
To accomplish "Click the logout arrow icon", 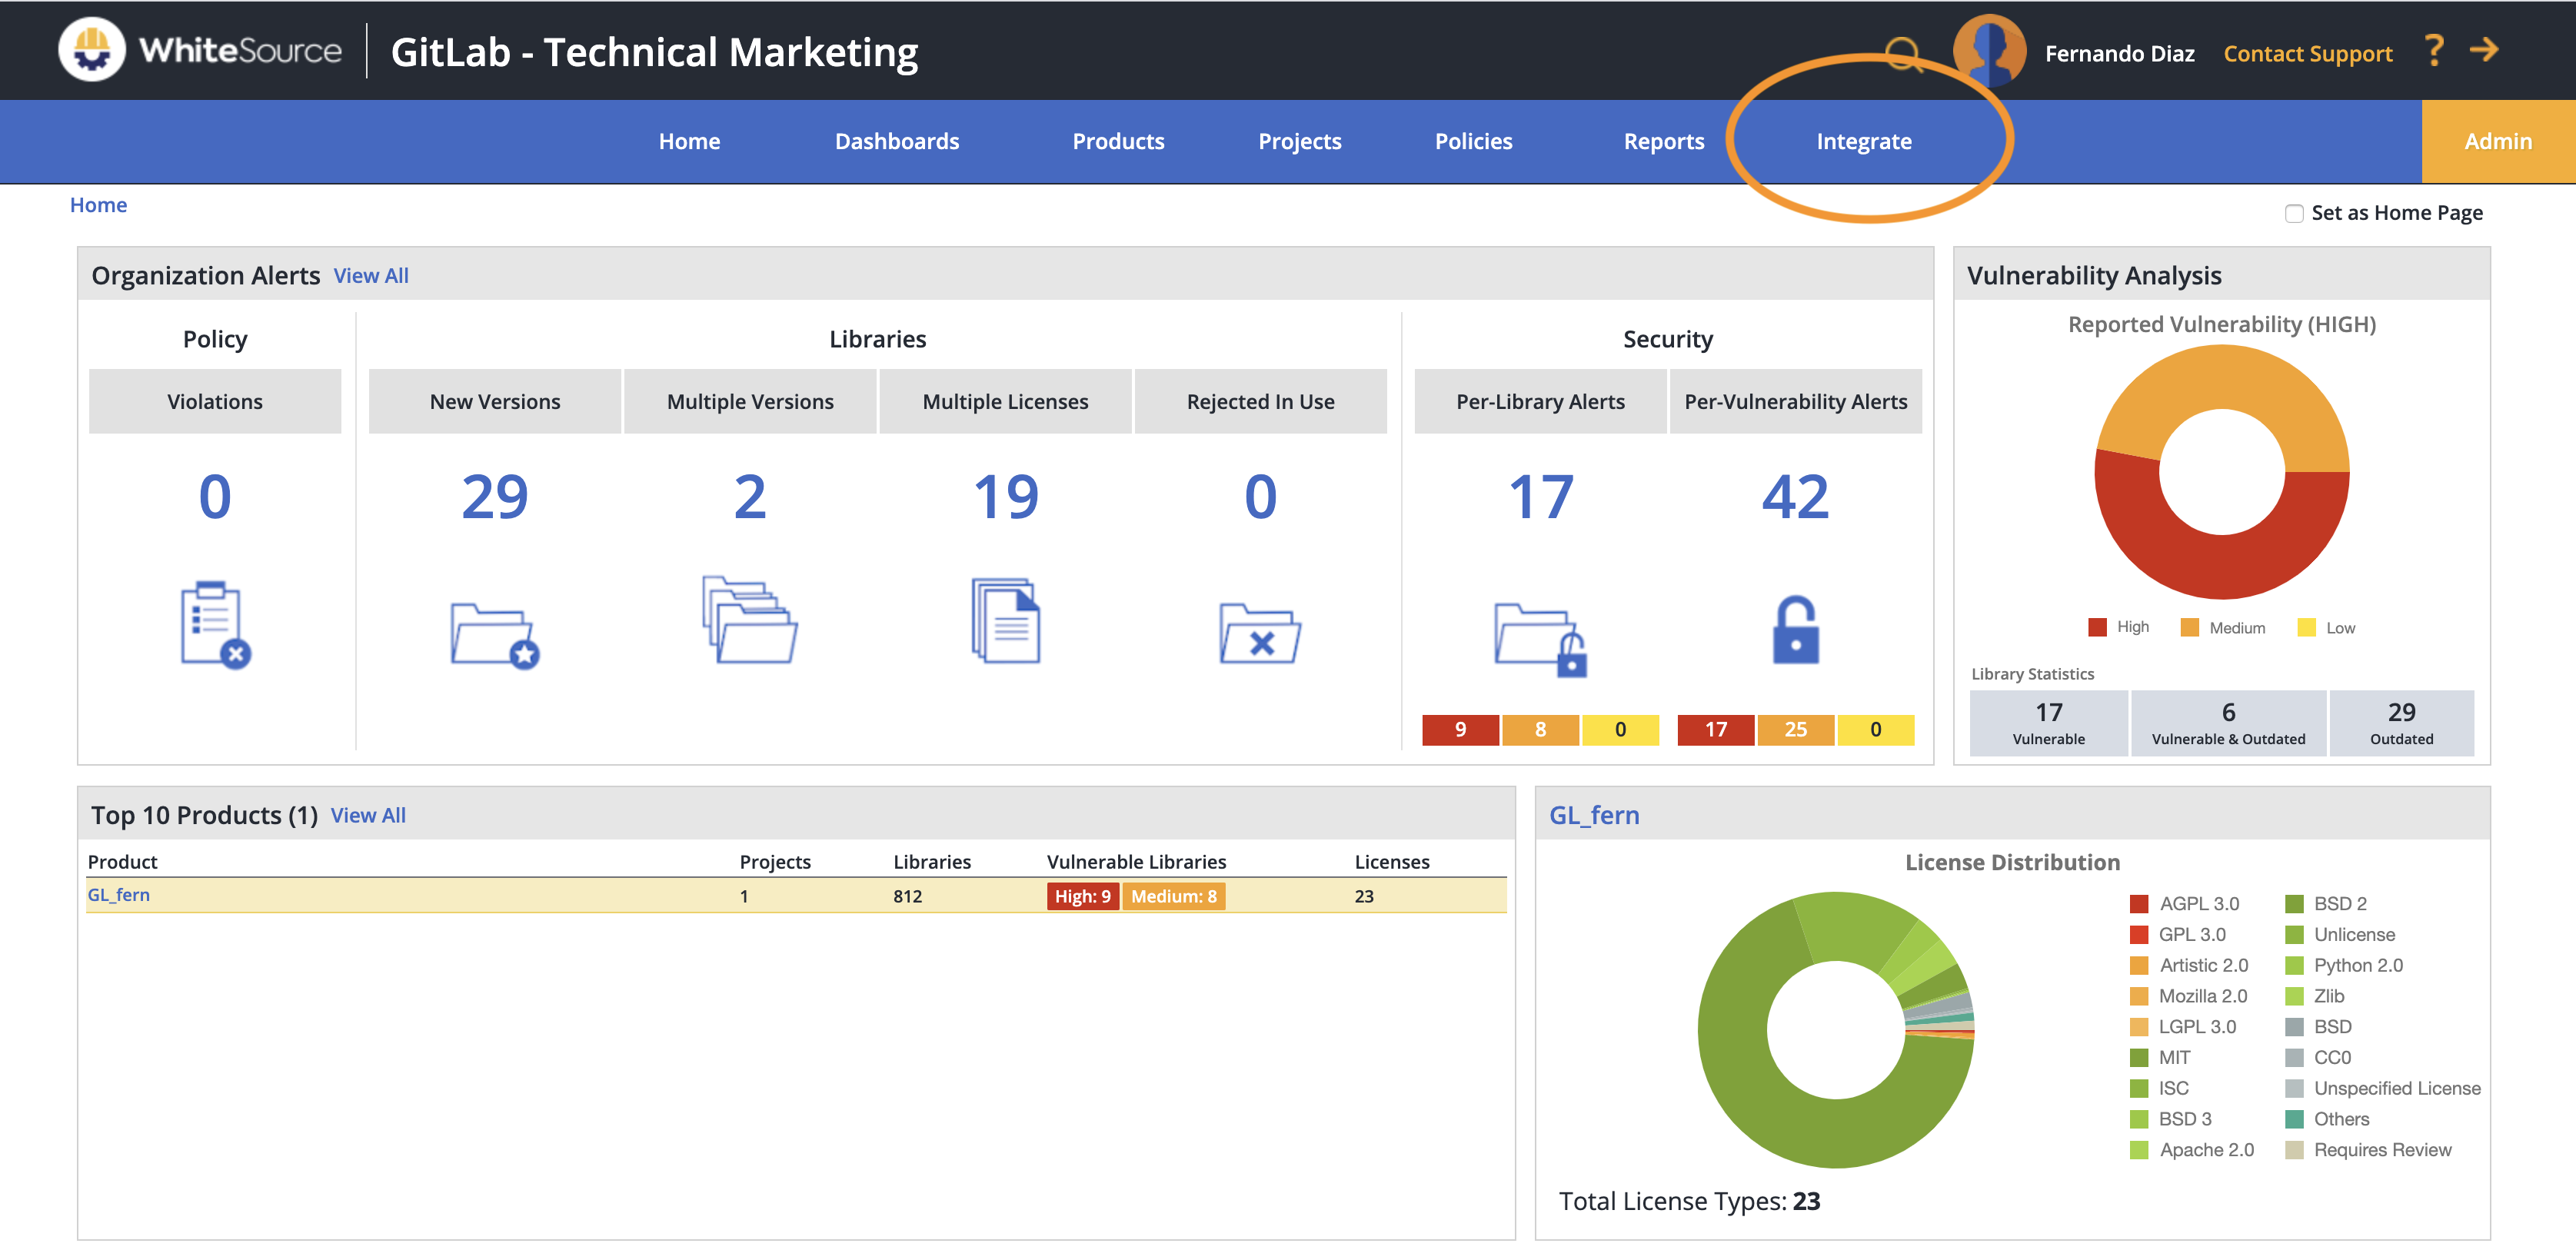I will point(2484,50).
